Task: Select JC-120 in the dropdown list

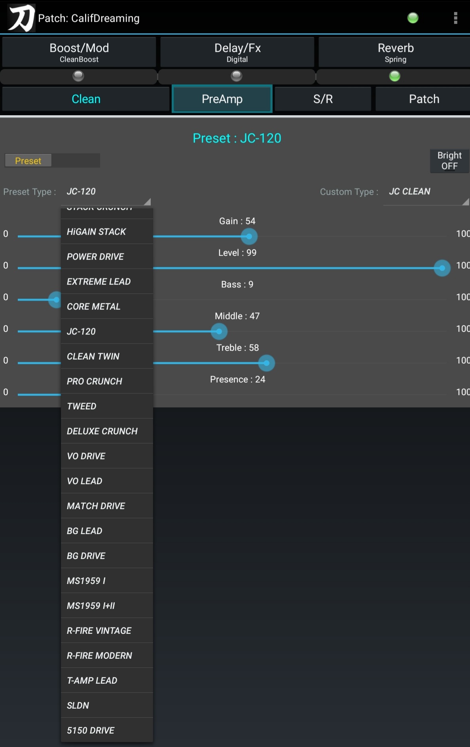Action: coord(107,331)
